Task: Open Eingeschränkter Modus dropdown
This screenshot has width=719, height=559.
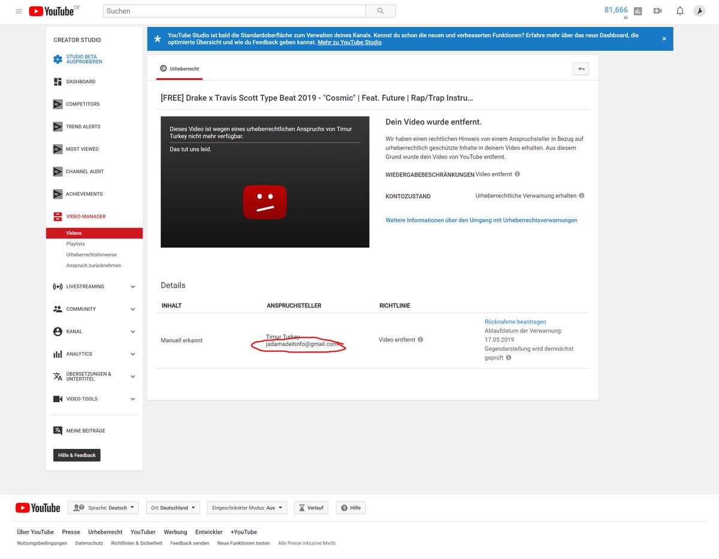Action: click(x=247, y=508)
